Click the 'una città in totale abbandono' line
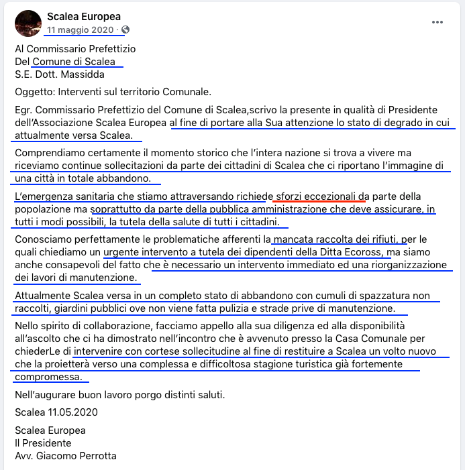The image size is (465, 470). (x=83, y=178)
